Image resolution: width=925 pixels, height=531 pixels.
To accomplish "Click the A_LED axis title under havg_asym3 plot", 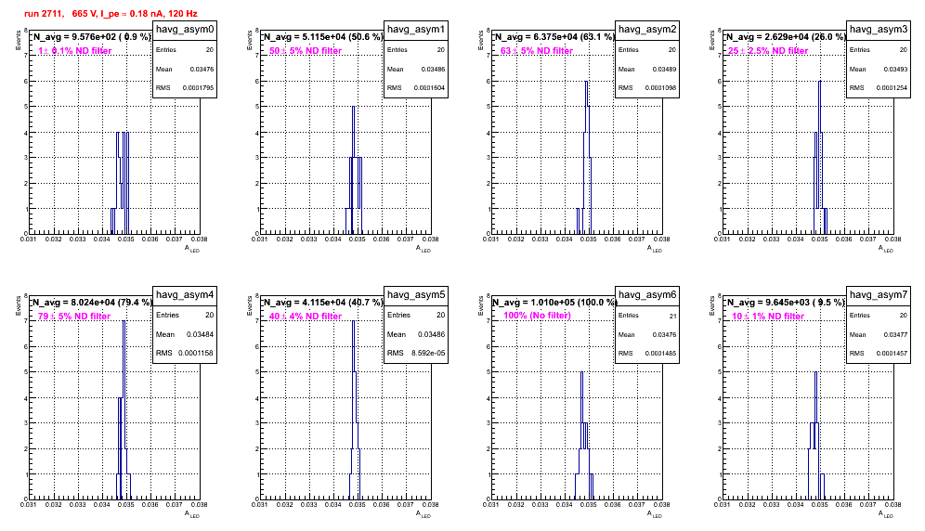I will pos(886,249).
